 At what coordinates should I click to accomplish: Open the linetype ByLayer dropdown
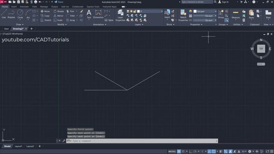click(x=205, y=20)
